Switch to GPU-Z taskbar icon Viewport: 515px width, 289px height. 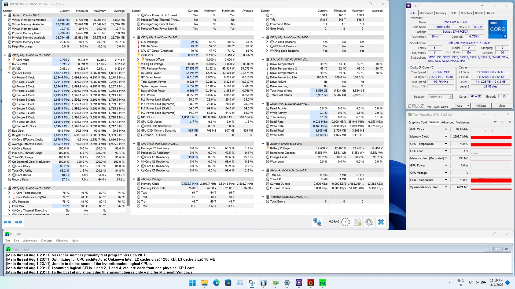click(275, 283)
